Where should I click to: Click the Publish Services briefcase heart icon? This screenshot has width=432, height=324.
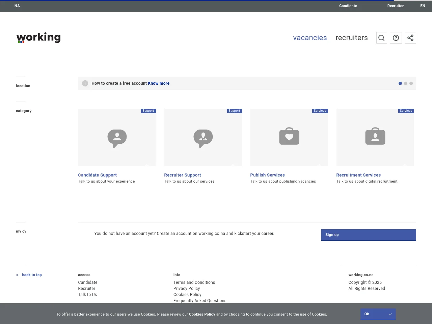[x=289, y=136]
